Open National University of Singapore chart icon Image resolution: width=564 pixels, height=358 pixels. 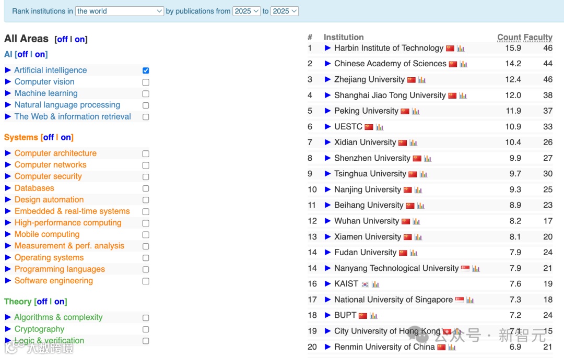pos(470,300)
